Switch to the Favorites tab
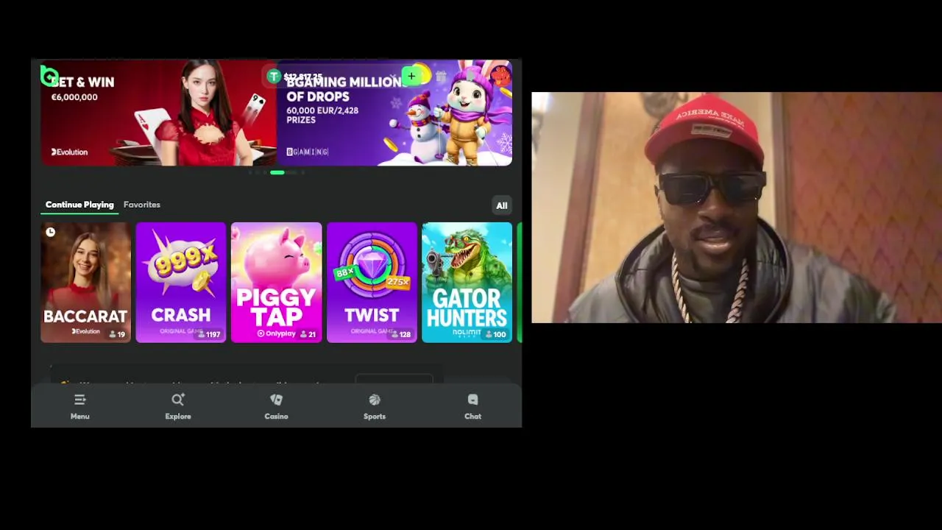 [142, 205]
